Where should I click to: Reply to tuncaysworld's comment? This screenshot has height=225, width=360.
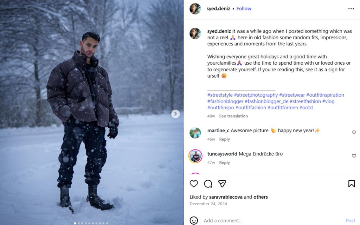tap(224, 162)
